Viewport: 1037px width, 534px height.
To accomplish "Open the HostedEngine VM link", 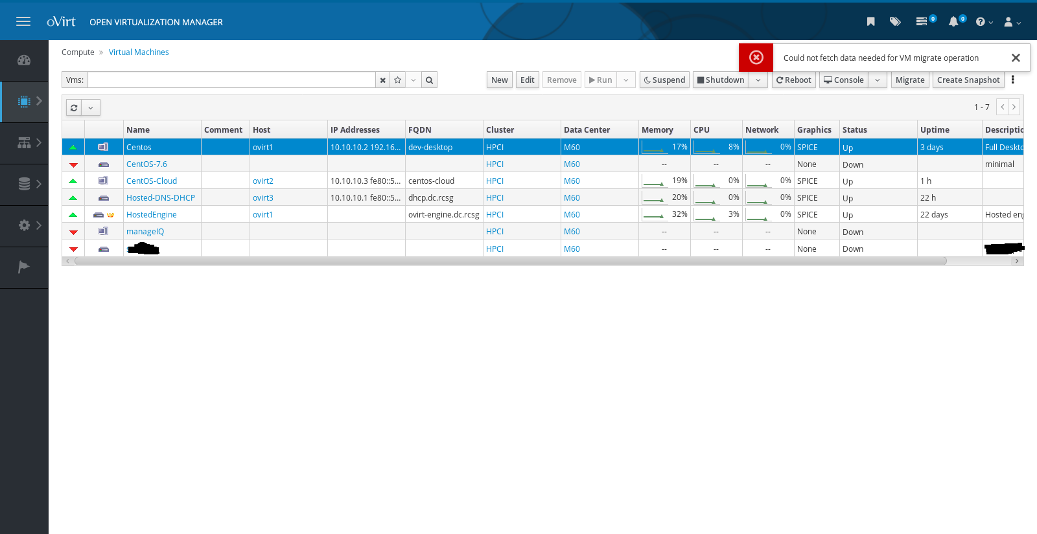I will tap(152, 215).
